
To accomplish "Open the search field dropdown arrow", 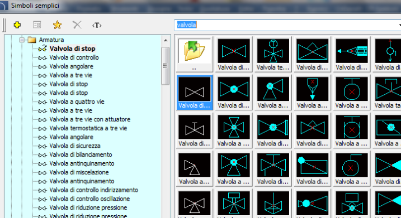I will 399,25.
